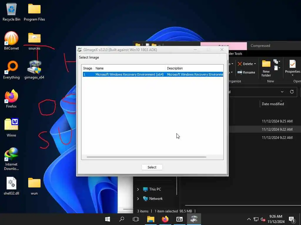The width and height of the screenshot is (301, 225).
Task: Launch Internet Download Manager shortcut
Action: 11,159
